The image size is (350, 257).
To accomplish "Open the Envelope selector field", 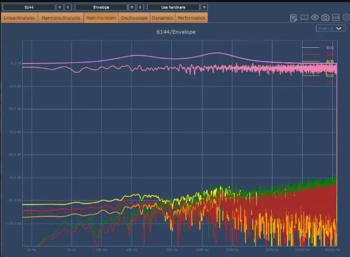I will [101, 7].
